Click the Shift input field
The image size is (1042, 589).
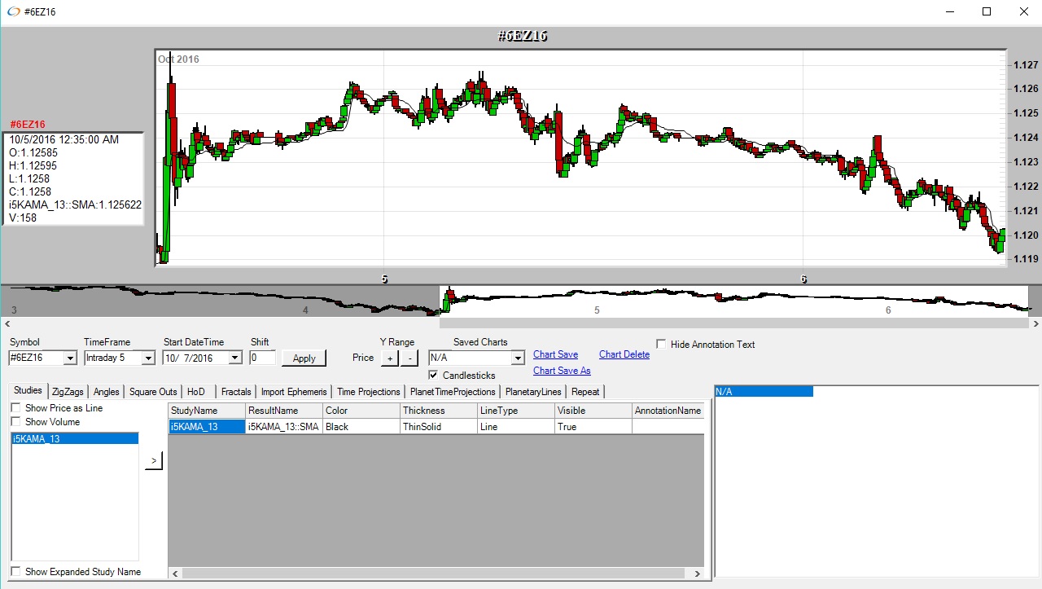click(x=262, y=358)
